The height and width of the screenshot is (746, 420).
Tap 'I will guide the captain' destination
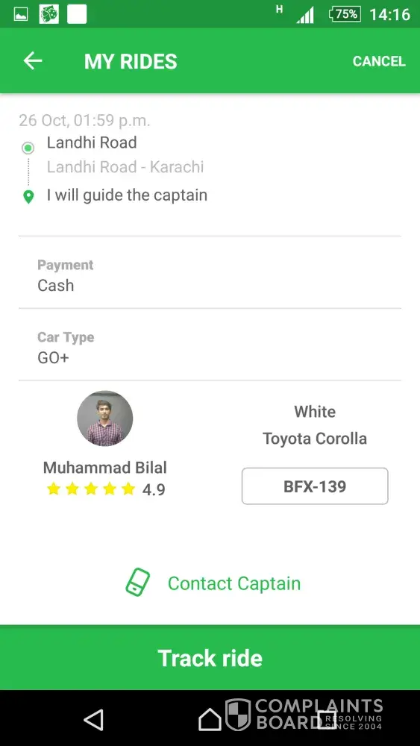[x=127, y=195]
